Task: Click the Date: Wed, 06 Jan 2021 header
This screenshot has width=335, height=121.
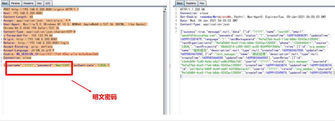Action: (209, 20)
